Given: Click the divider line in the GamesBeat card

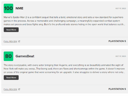Looking at the screenshot, I should [x=65, y=85].
